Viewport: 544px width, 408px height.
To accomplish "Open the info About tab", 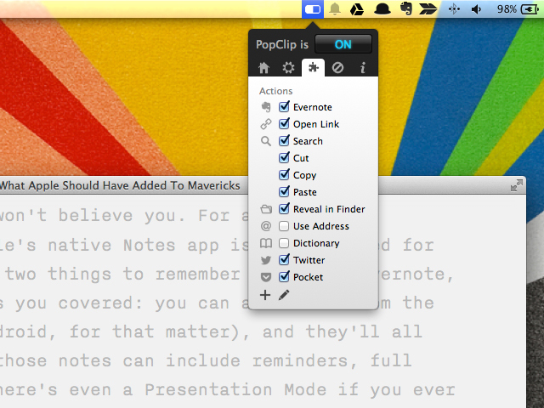I will click(x=363, y=68).
